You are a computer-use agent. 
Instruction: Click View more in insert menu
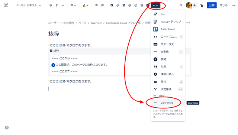point(168,103)
